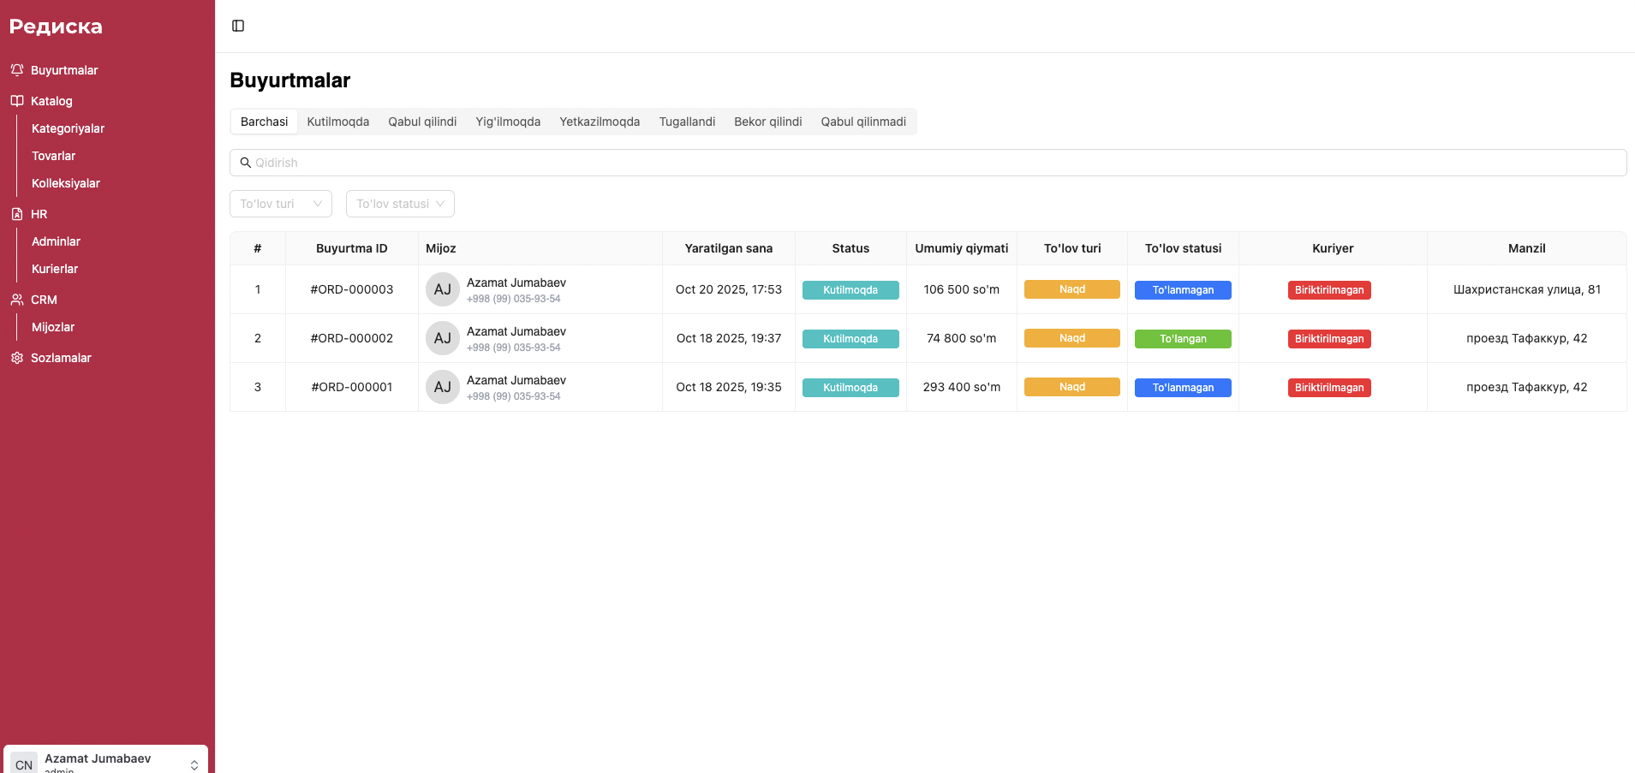Viewport: 1635px width, 773px height.
Task: Select the Bekor qilindi tab
Action: 767,122
